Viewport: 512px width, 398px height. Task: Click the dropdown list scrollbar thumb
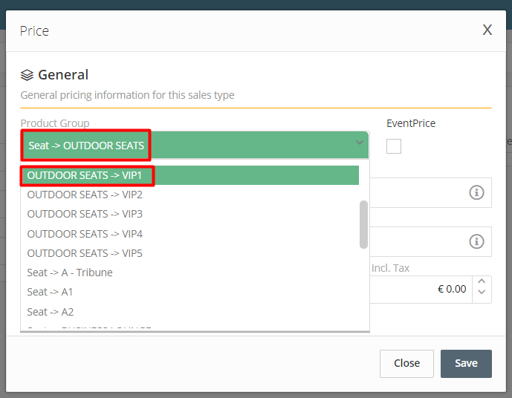[x=363, y=224]
